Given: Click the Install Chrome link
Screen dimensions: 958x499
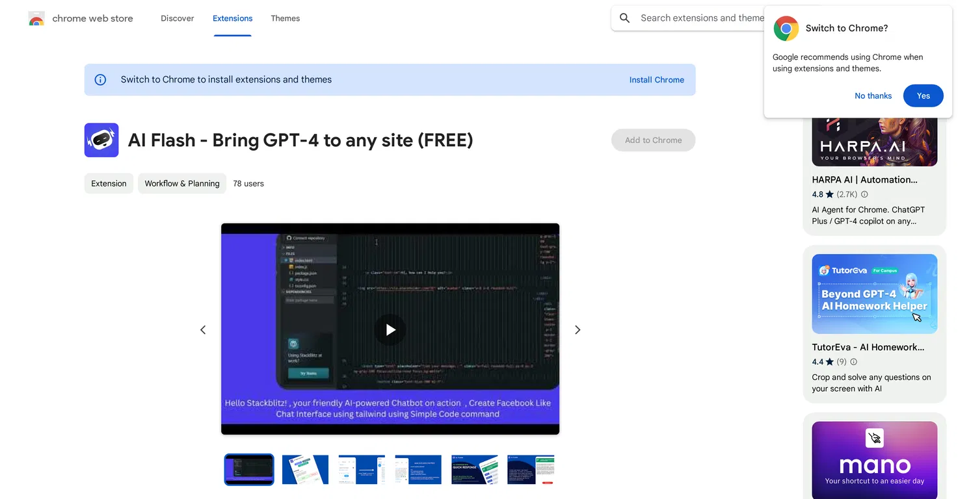Looking at the screenshot, I should pyautogui.click(x=657, y=80).
